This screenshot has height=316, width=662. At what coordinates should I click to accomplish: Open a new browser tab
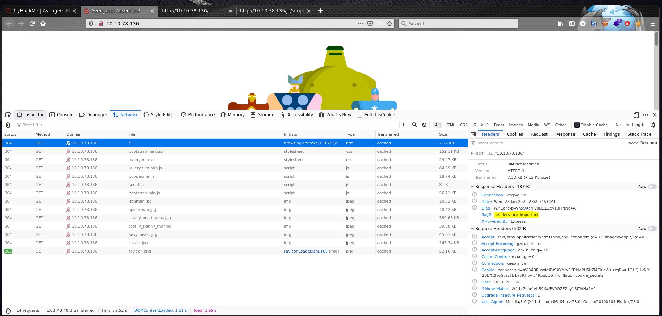pos(320,11)
